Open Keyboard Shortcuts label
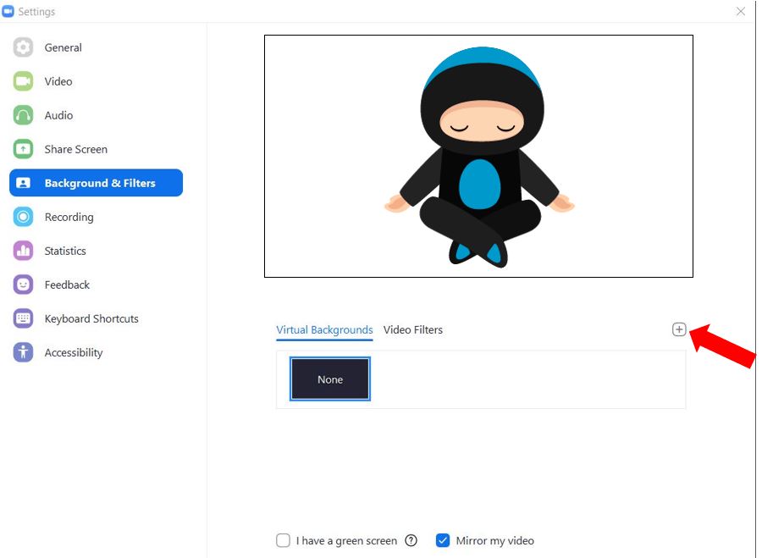762x558 pixels. point(91,319)
